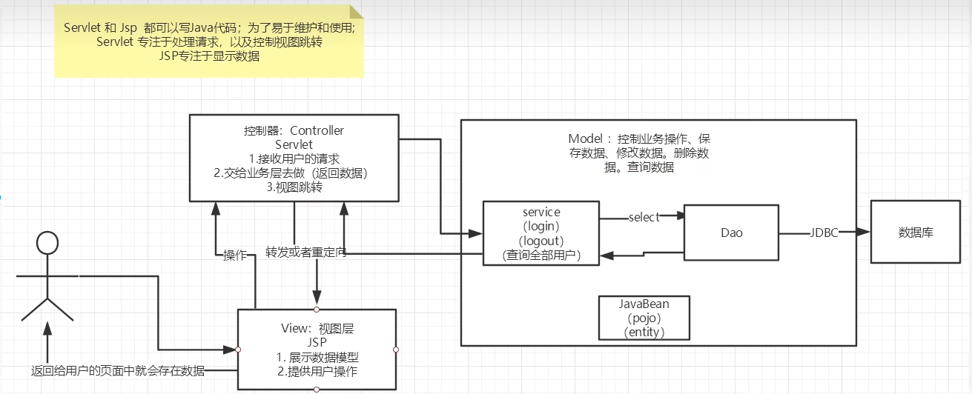This screenshot has height=394, width=972.
Task: Click the View box bottom connection handle
Action: [317, 390]
